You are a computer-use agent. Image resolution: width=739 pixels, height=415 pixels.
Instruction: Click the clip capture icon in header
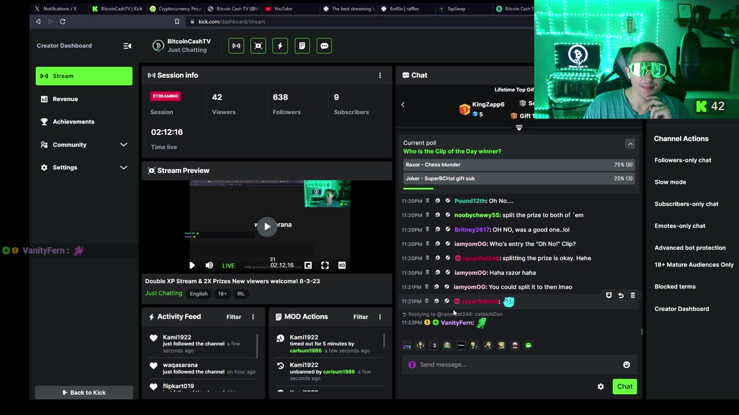[x=258, y=46]
